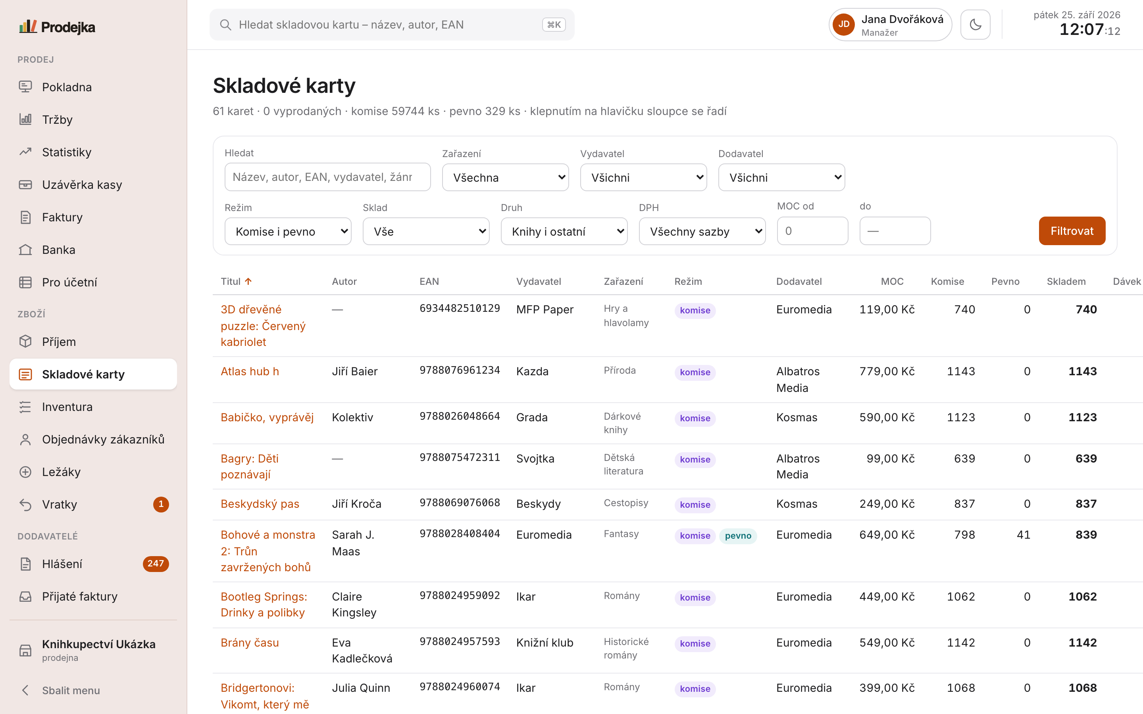Open Pokladna cash register icon
The width and height of the screenshot is (1143, 714).
pos(25,87)
